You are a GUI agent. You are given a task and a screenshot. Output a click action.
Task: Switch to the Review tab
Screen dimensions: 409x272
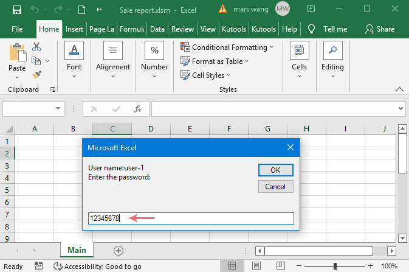(182, 29)
